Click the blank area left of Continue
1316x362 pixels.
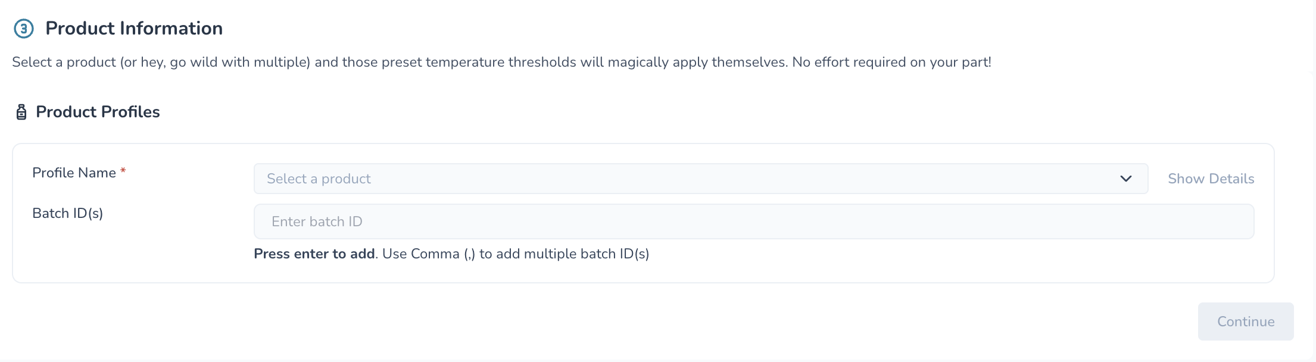pyautogui.click(x=595, y=322)
